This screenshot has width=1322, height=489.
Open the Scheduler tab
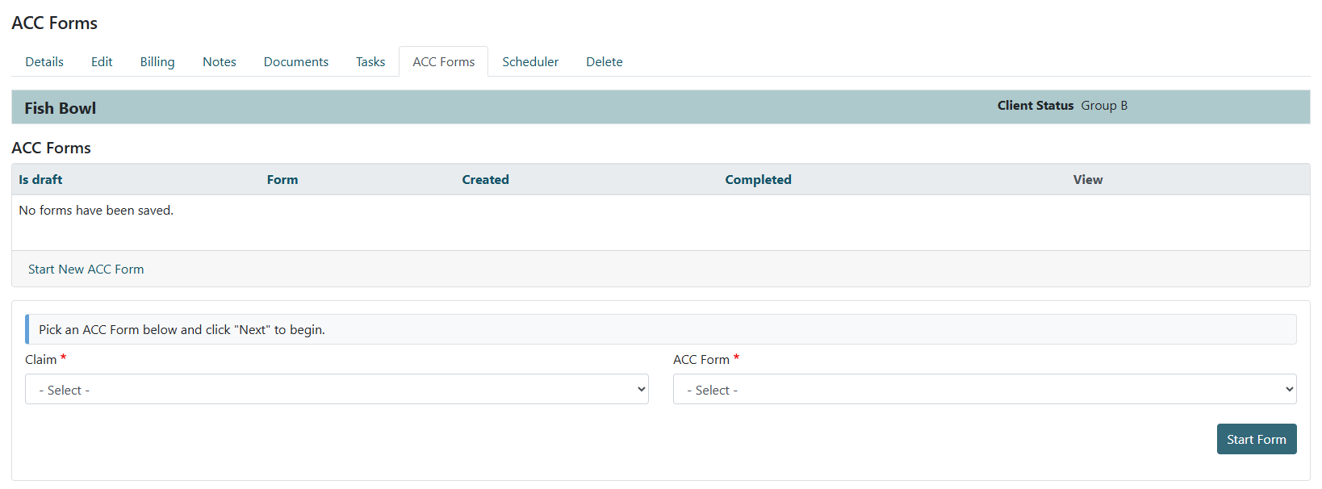pyautogui.click(x=530, y=62)
